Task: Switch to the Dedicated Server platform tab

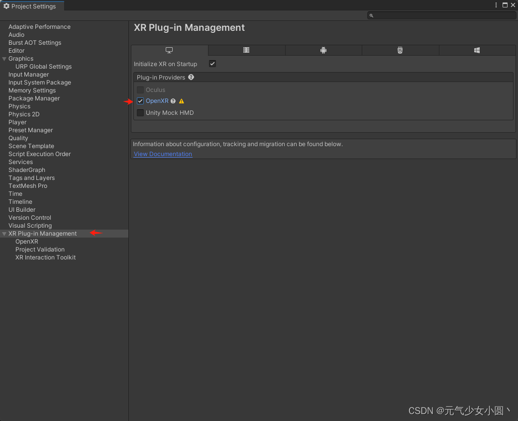Action: (246, 50)
